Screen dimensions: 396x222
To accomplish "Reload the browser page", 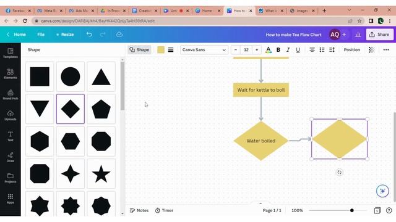I will pyautogui.click(x=25, y=21).
